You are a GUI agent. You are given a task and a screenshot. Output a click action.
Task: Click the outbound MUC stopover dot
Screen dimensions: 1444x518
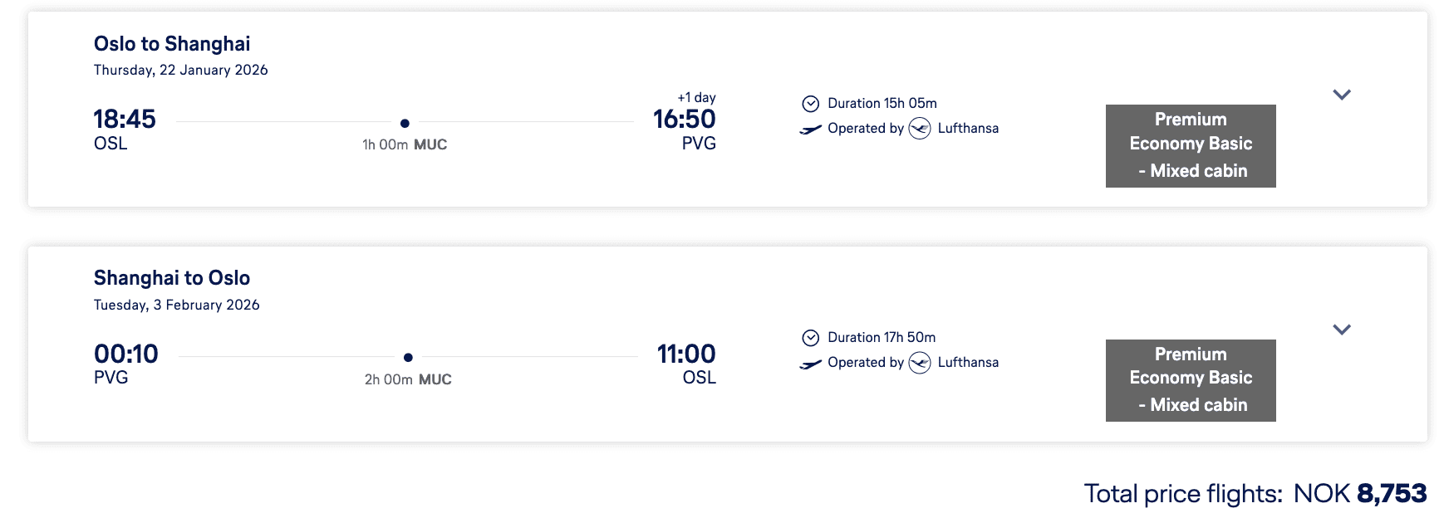click(x=405, y=123)
